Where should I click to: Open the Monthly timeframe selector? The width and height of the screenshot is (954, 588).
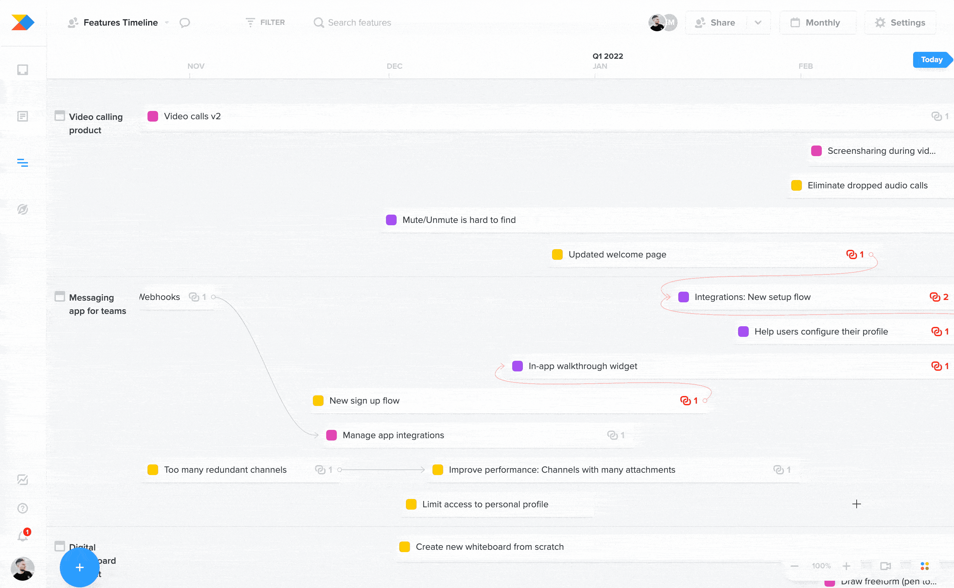[x=817, y=23]
